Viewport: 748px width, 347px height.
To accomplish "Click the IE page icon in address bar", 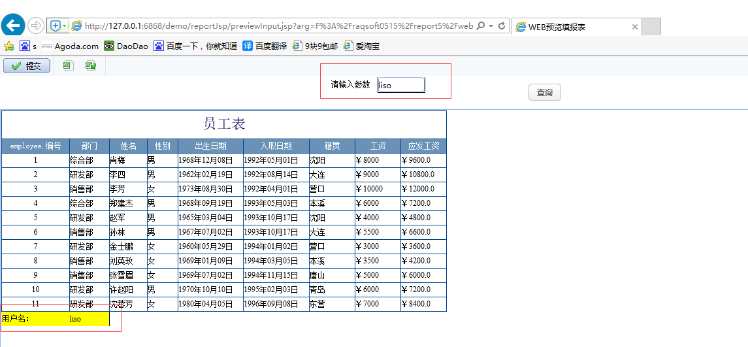I will [x=76, y=25].
